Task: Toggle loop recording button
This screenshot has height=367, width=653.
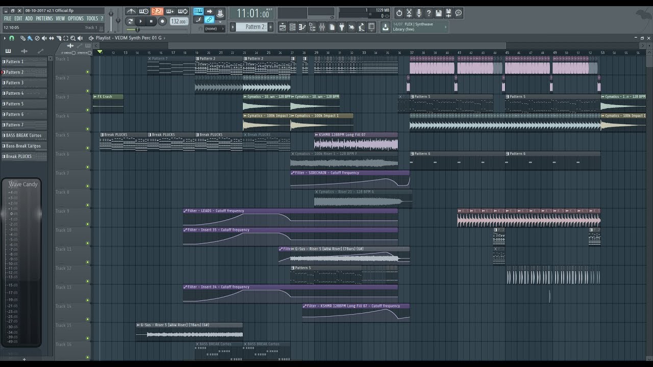Action: click(183, 11)
